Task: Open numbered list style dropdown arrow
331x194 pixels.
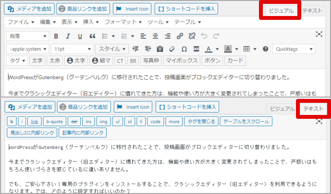Action: [132, 36]
